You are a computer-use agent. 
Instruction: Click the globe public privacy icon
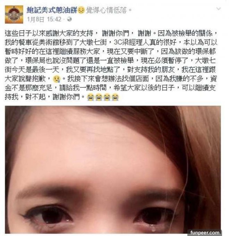pos(69,19)
